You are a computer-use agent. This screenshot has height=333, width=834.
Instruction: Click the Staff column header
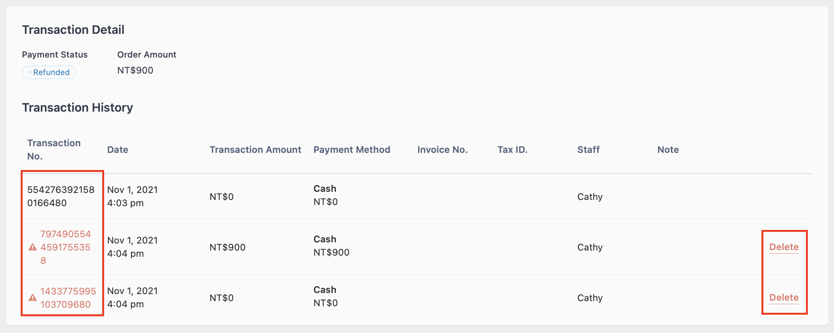[x=589, y=150]
